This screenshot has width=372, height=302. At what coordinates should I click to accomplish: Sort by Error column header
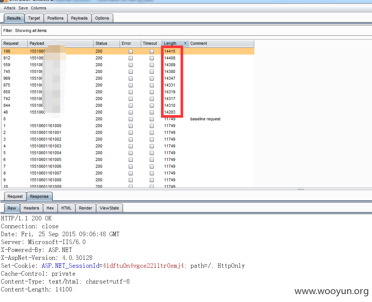coord(130,43)
